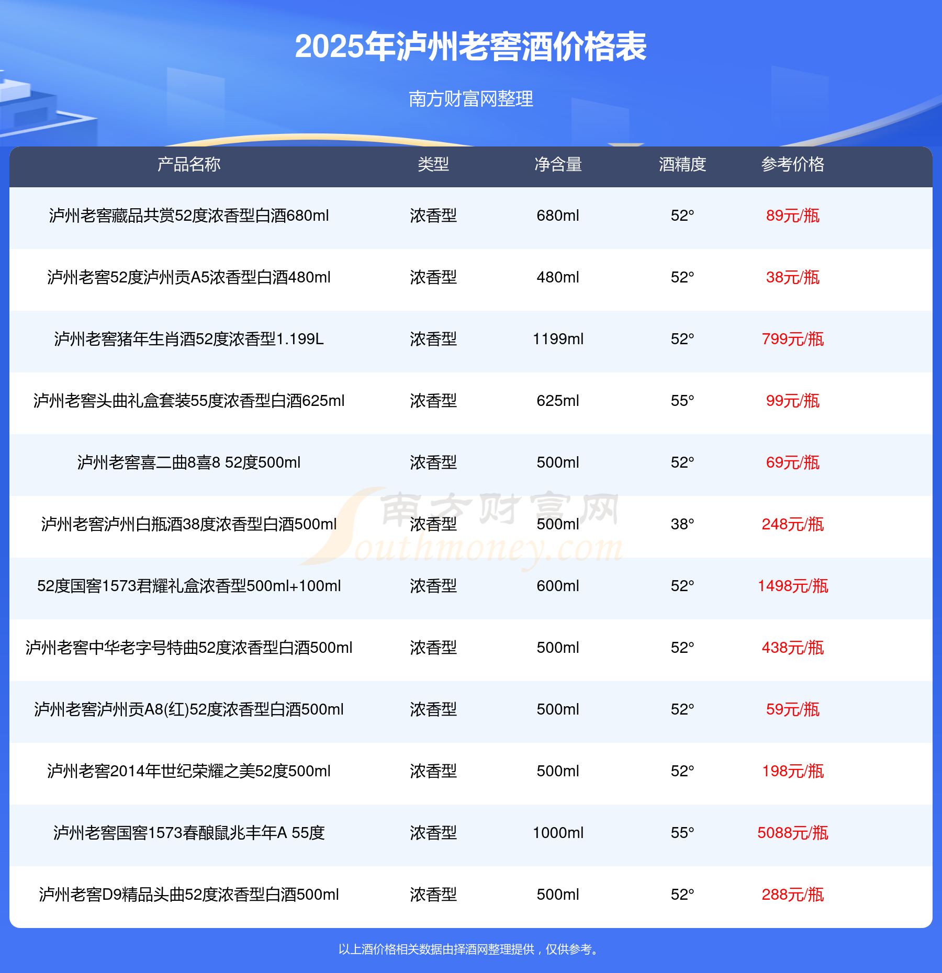Click product name '泸州老窖国窖1573春酿鼠兆丰年A 55度'
This screenshot has height=973, width=942.
click(x=189, y=833)
